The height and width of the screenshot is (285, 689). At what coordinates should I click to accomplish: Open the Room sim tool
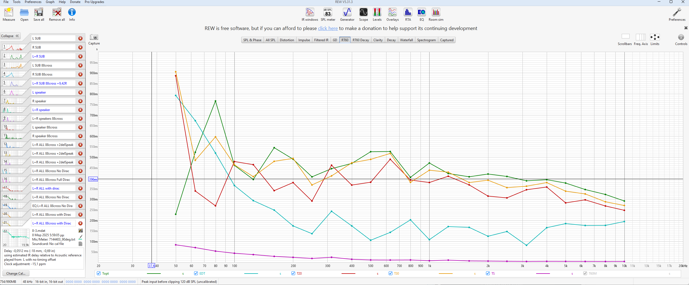click(x=436, y=12)
